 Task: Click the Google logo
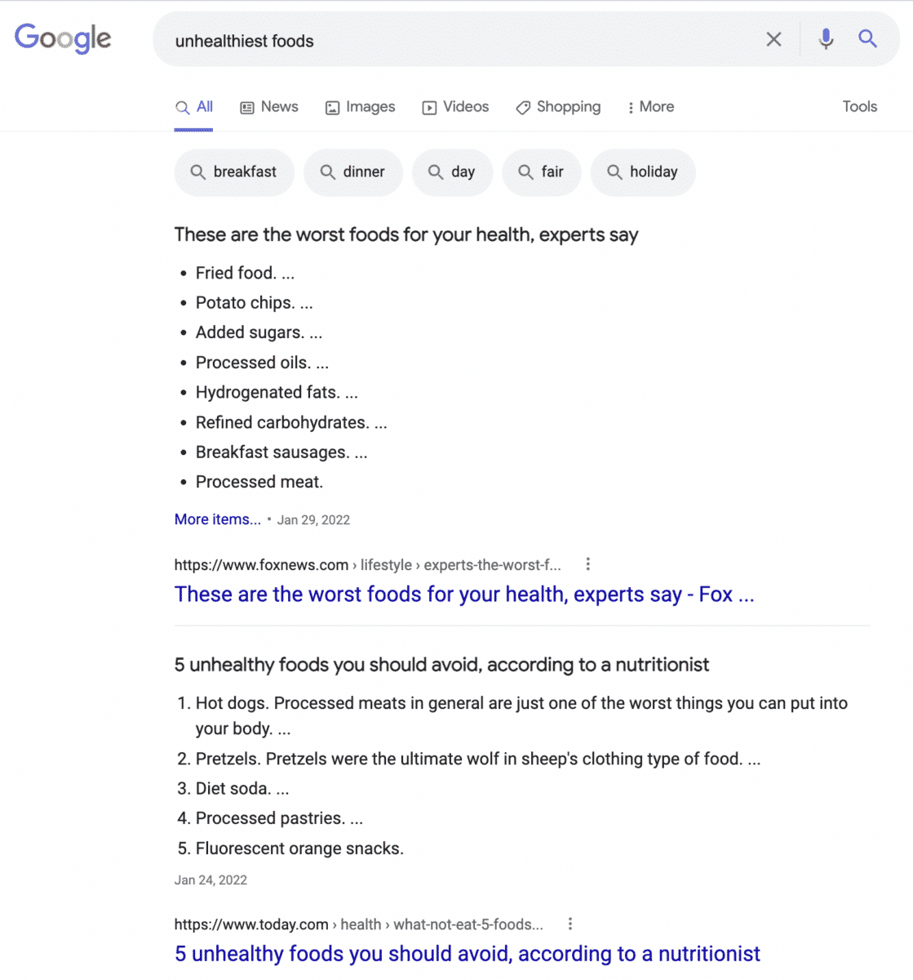63,38
